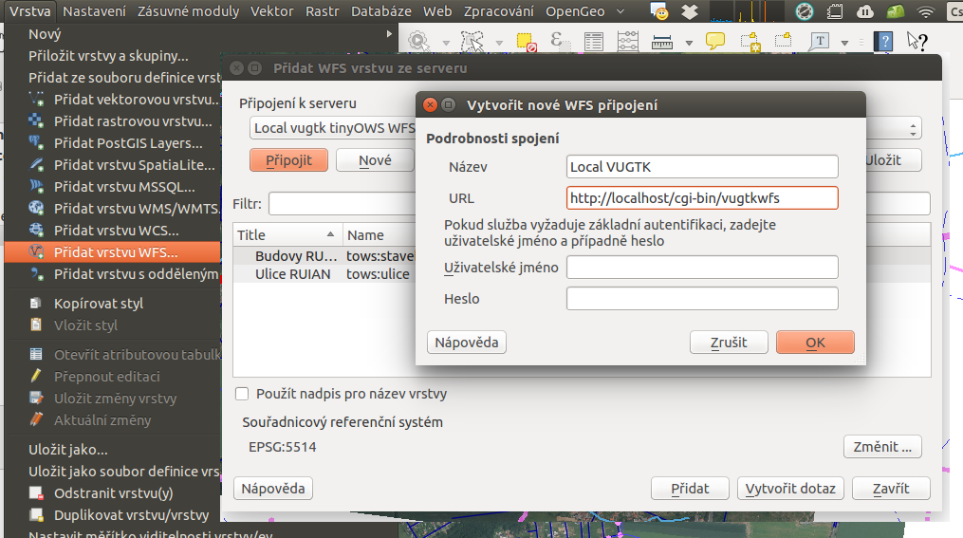Choose Přidat PostGIS Layers menu entry

(x=112, y=143)
